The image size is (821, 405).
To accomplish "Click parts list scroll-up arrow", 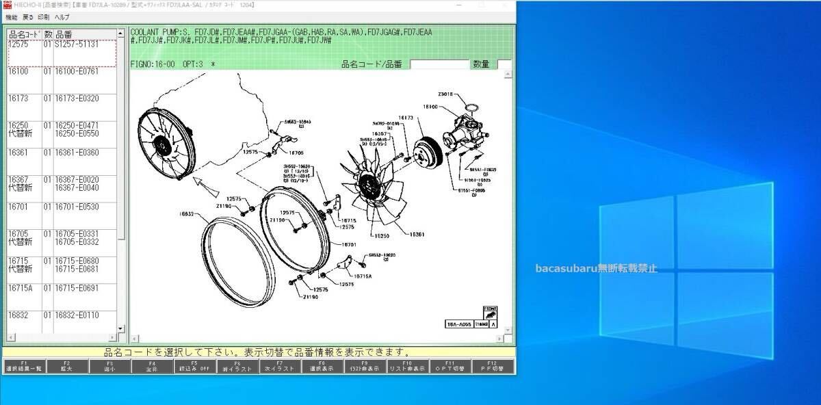I will [x=122, y=33].
